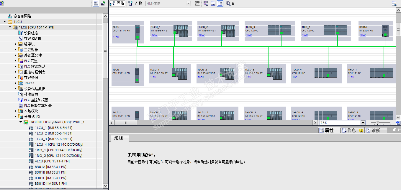Open the zoom options arrow beside magnifier
This screenshot has height=190, width=401.
[x=233, y=4]
